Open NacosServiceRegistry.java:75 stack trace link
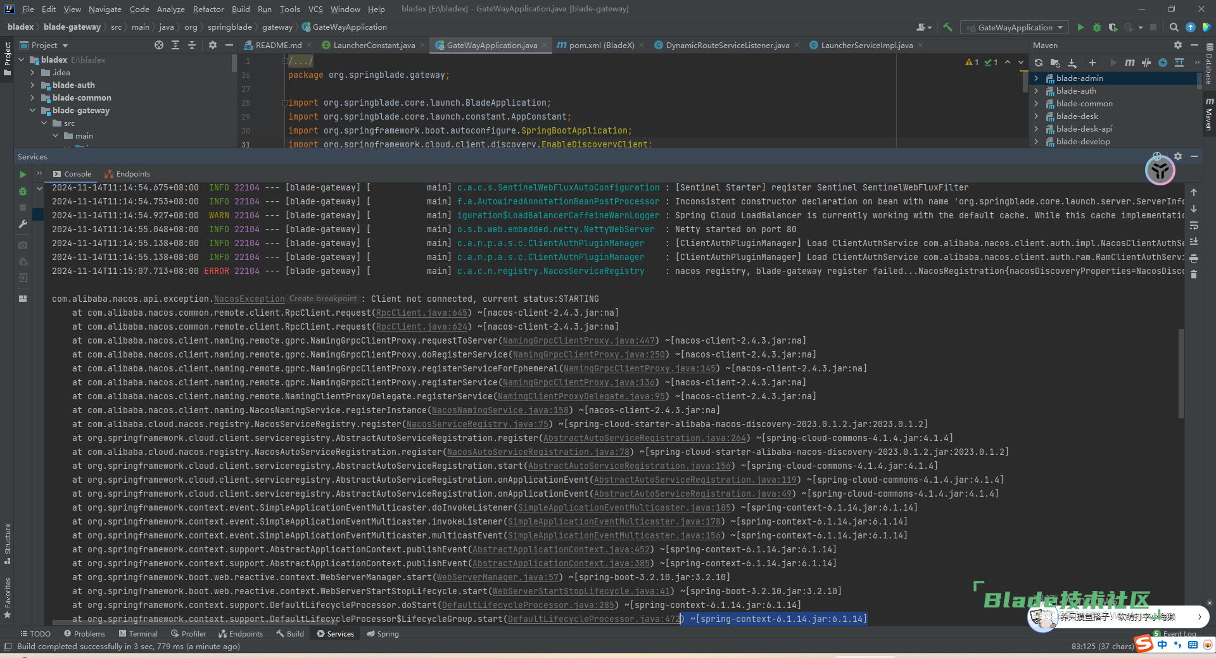The height and width of the screenshot is (658, 1216). pos(478,425)
